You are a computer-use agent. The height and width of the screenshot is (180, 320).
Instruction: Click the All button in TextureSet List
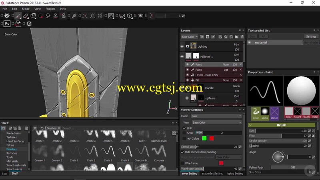click(x=263, y=36)
